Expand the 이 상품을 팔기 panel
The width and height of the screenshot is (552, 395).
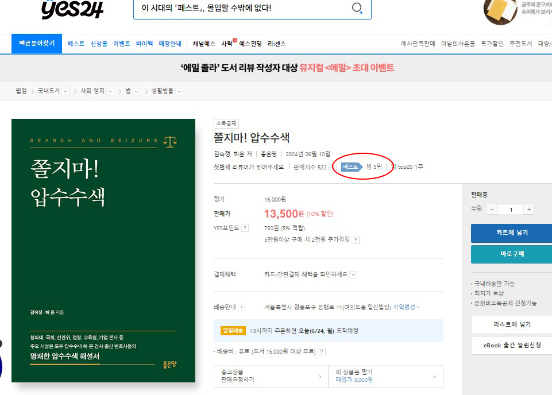385,377
